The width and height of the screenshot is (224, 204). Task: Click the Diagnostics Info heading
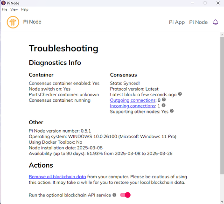(55, 63)
